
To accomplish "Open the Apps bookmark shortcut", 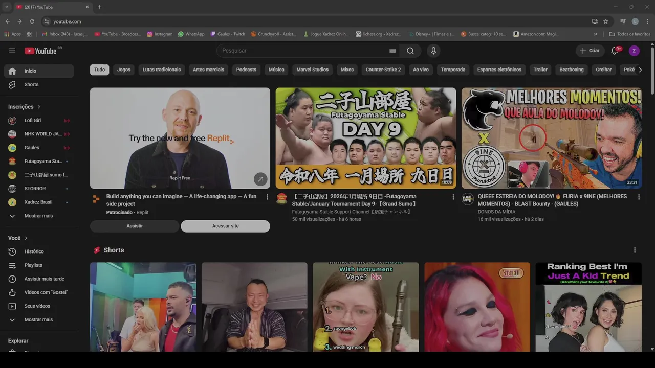I will click(x=13, y=34).
